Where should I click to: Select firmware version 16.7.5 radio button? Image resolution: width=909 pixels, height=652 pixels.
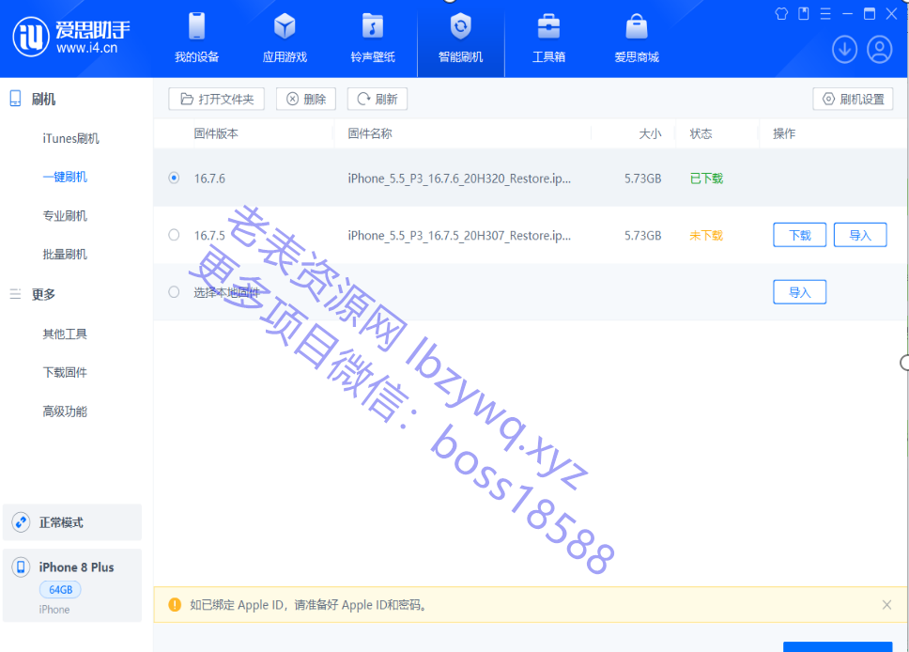click(174, 235)
